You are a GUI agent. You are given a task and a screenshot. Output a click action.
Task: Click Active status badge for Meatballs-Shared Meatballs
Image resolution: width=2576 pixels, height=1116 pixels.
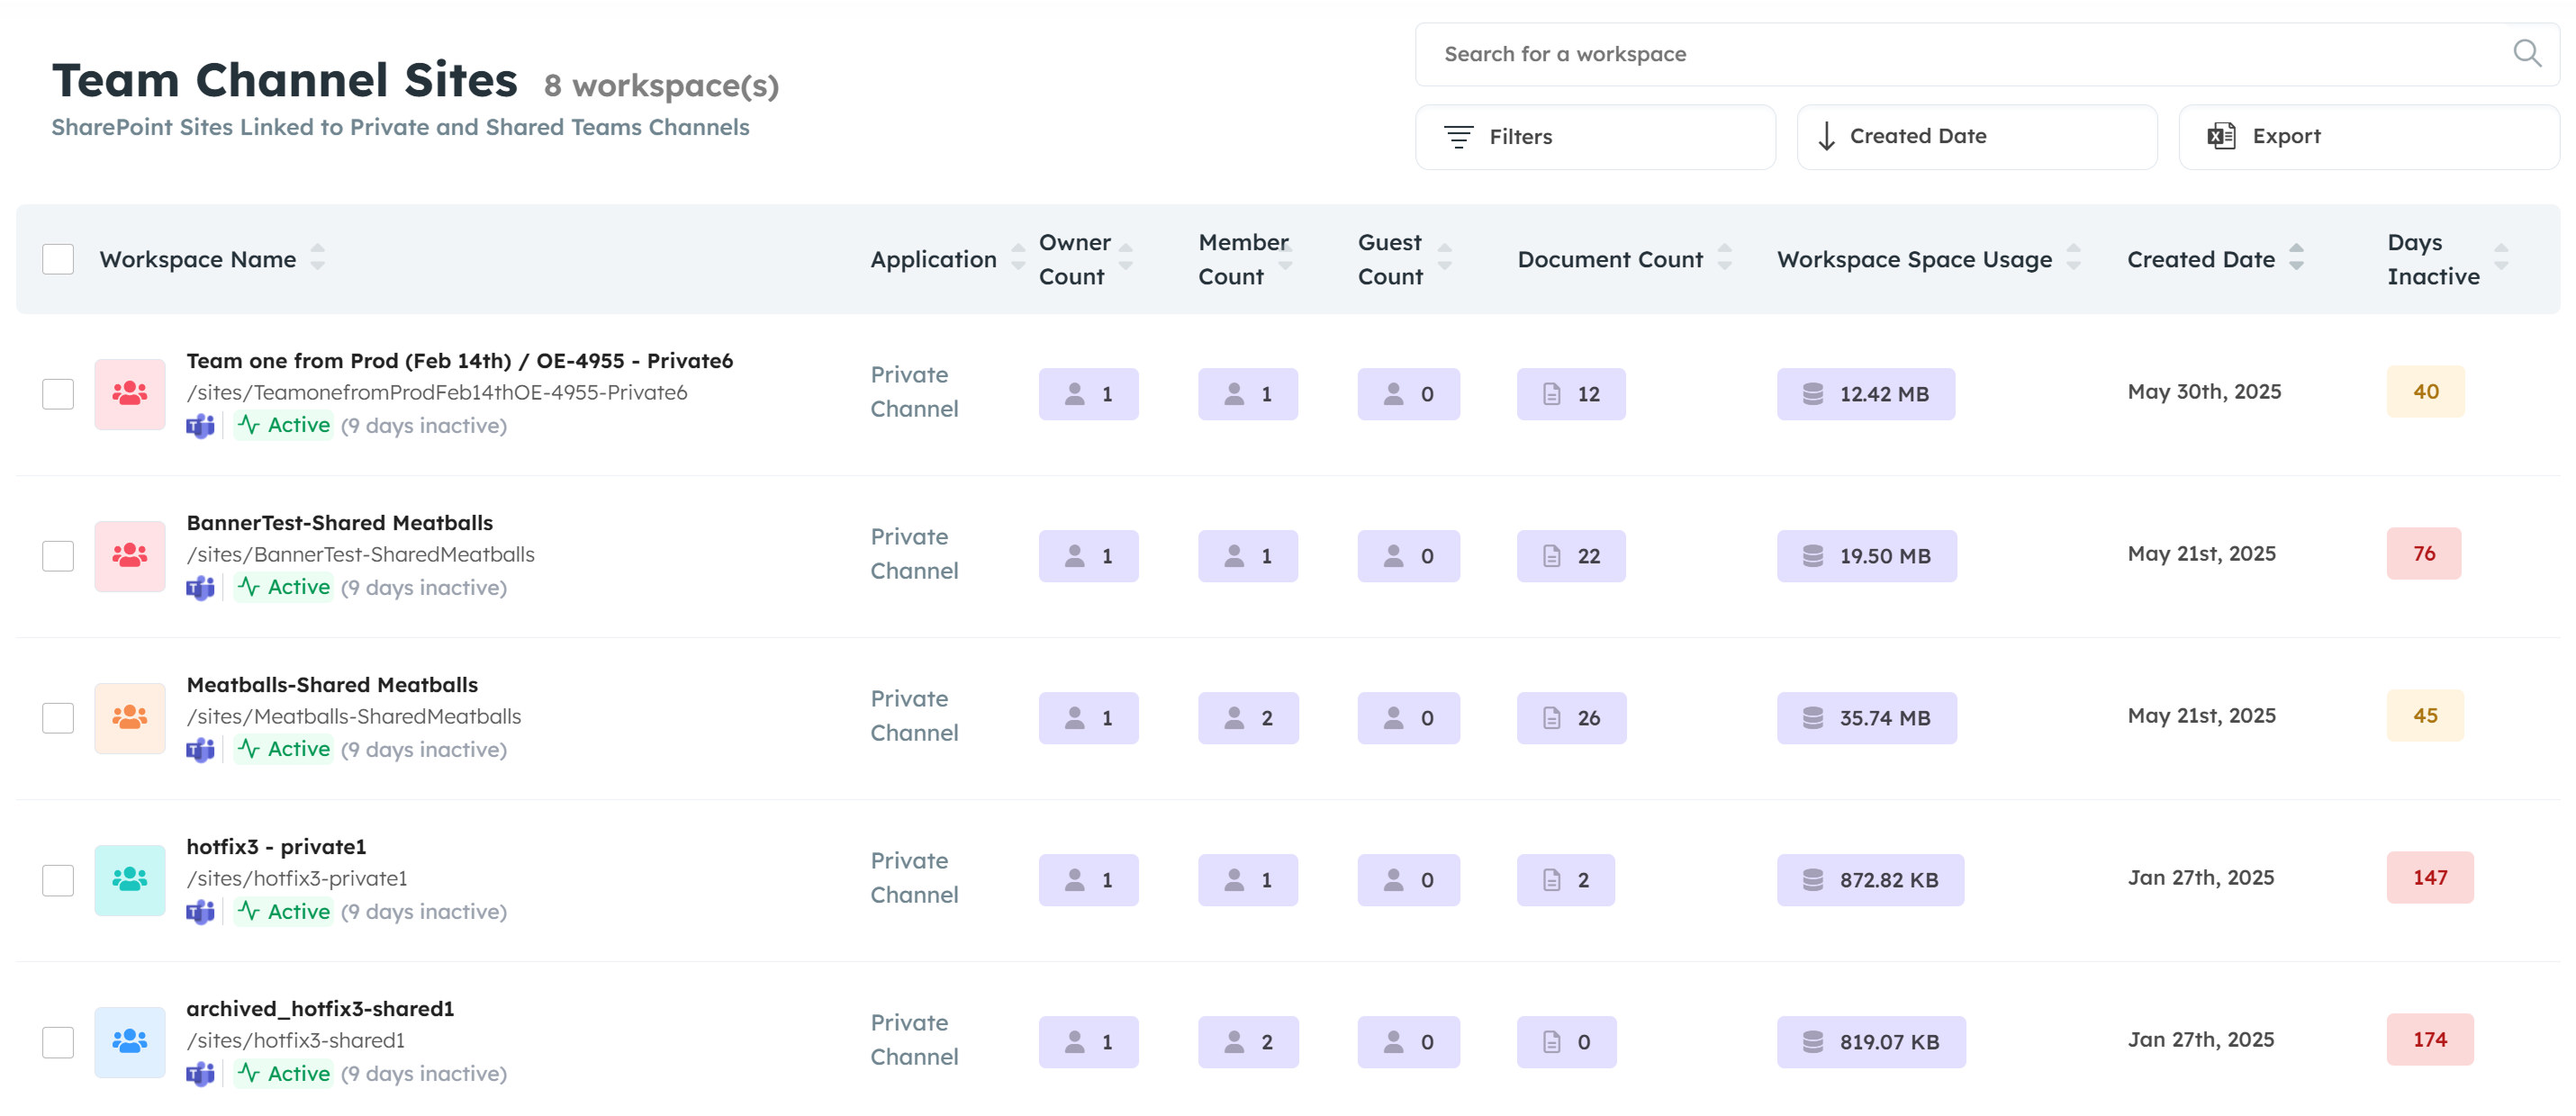click(x=284, y=749)
